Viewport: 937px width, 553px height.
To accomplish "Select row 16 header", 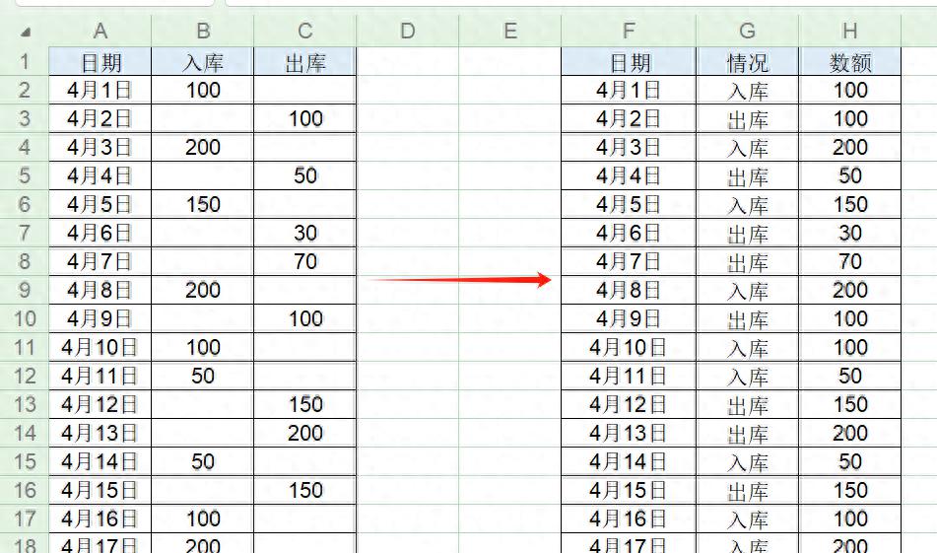I will click(x=24, y=490).
